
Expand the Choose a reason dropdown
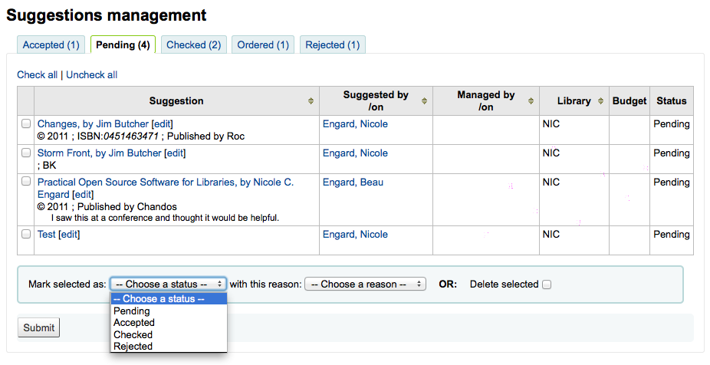(x=366, y=284)
